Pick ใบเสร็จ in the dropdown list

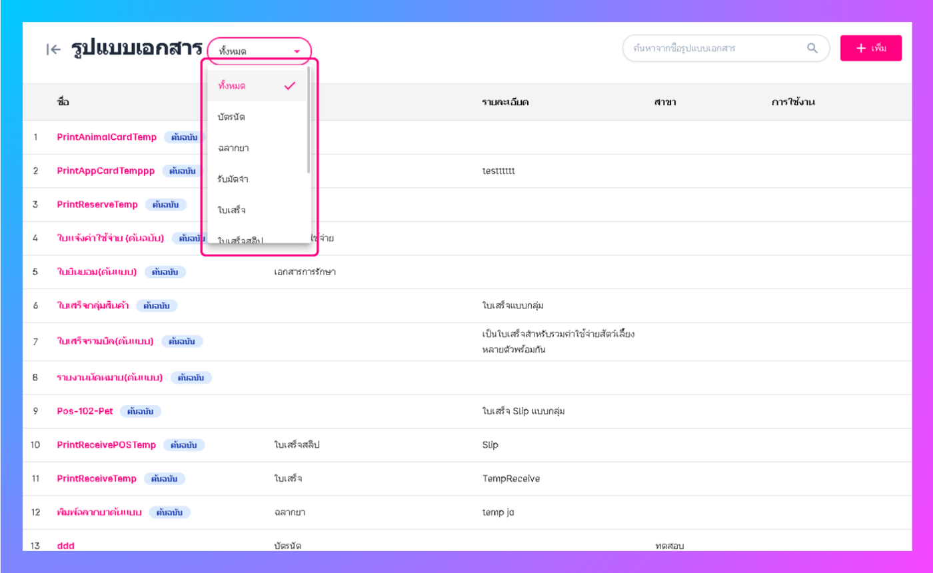257,210
